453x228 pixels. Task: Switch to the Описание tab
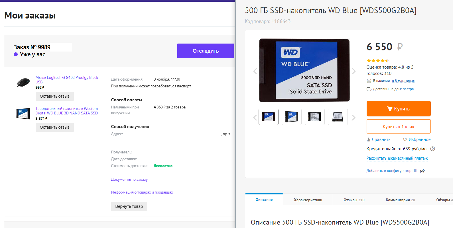[264, 200]
